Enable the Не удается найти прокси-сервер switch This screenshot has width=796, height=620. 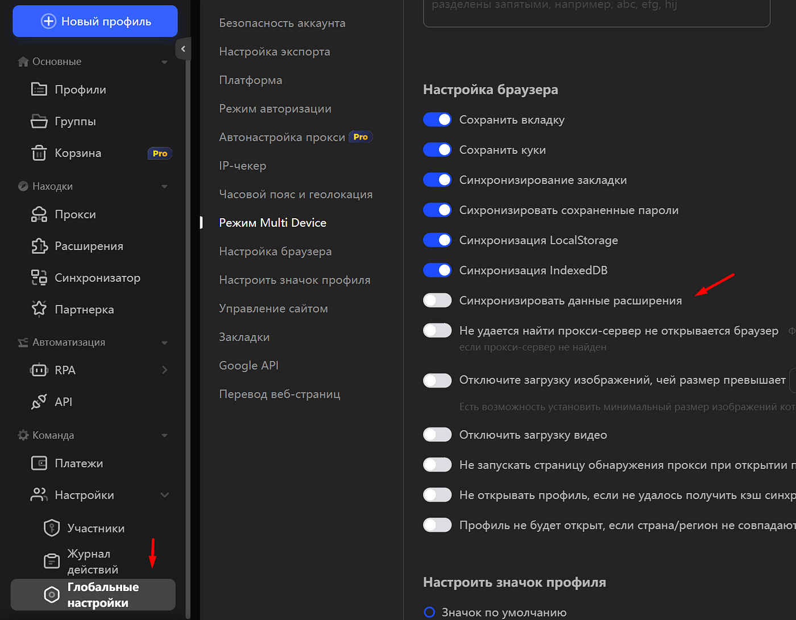coord(437,330)
